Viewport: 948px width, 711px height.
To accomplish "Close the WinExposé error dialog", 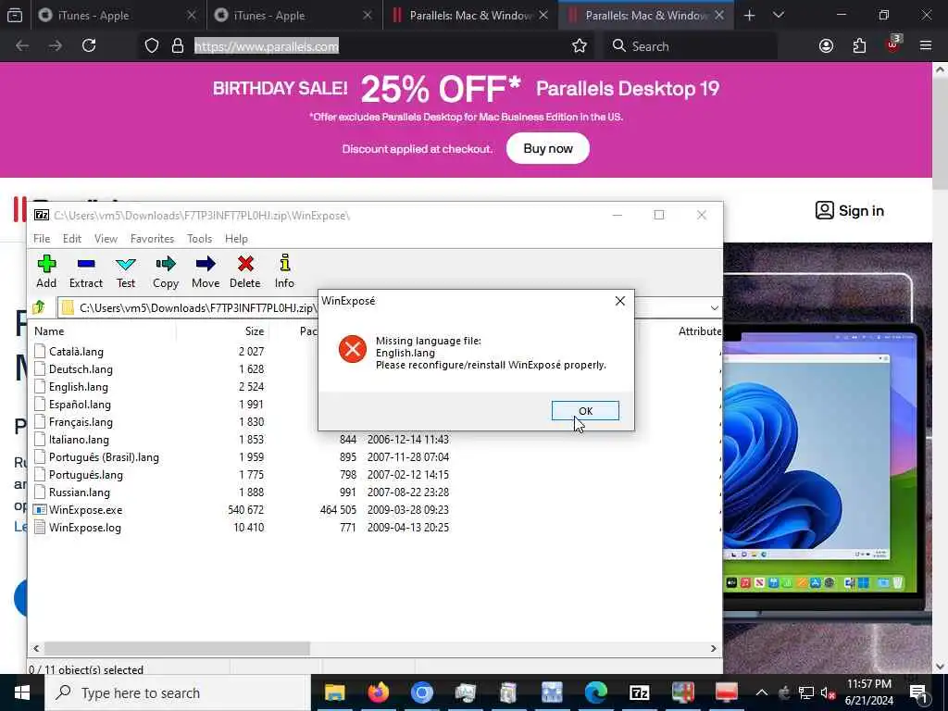I will pyautogui.click(x=619, y=301).
